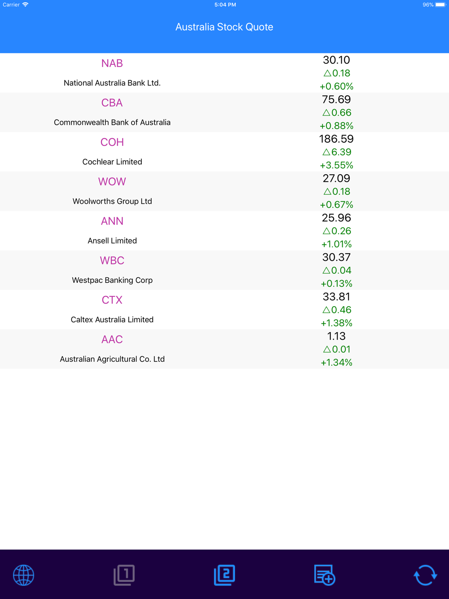
Task: Tap the +1.34% change for AAC
Action: 336,362
